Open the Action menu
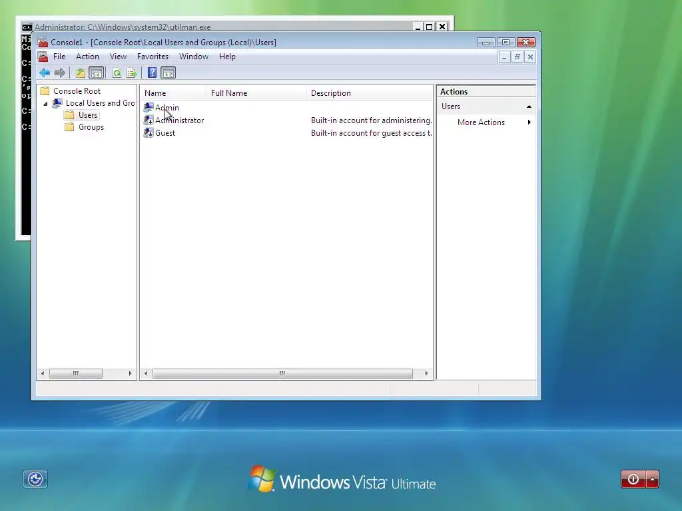 click(x=87, y=57)
